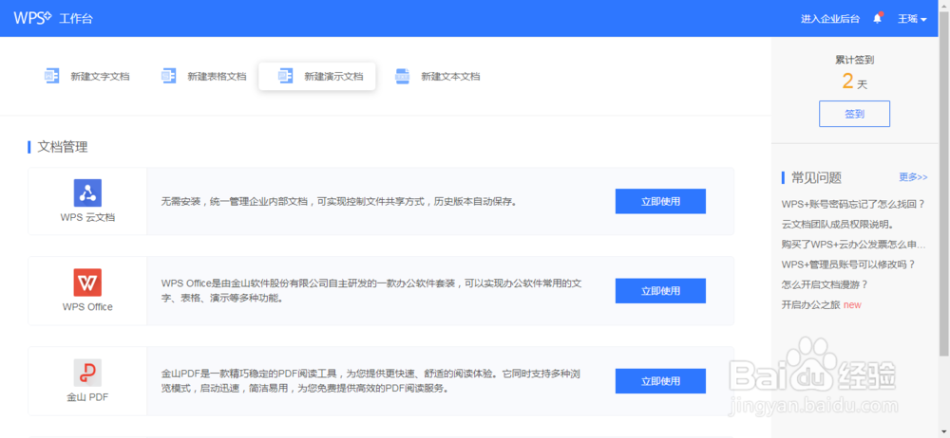Open FAQ 购买了WPS+云办公发票怎么申

(854, 245)
